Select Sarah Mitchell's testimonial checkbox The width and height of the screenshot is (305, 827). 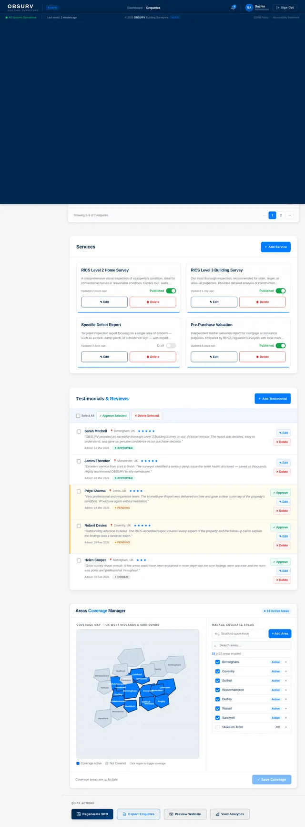pos(79,432)
